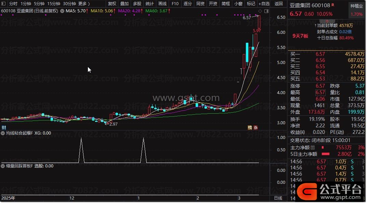Add stock via +自选 button

[264, 4]
